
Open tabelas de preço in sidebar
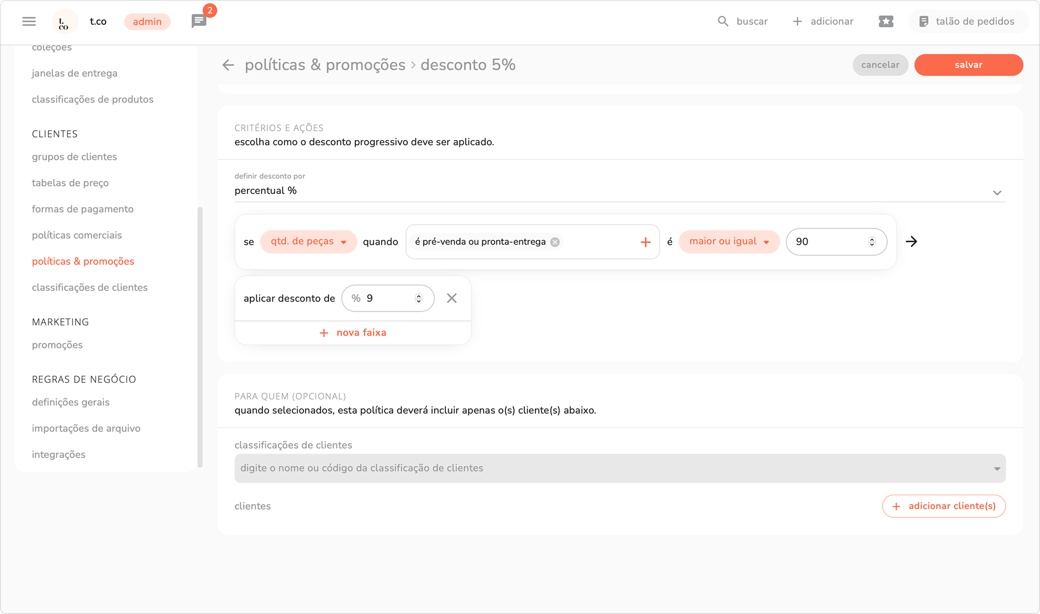[x=70, y=183]
